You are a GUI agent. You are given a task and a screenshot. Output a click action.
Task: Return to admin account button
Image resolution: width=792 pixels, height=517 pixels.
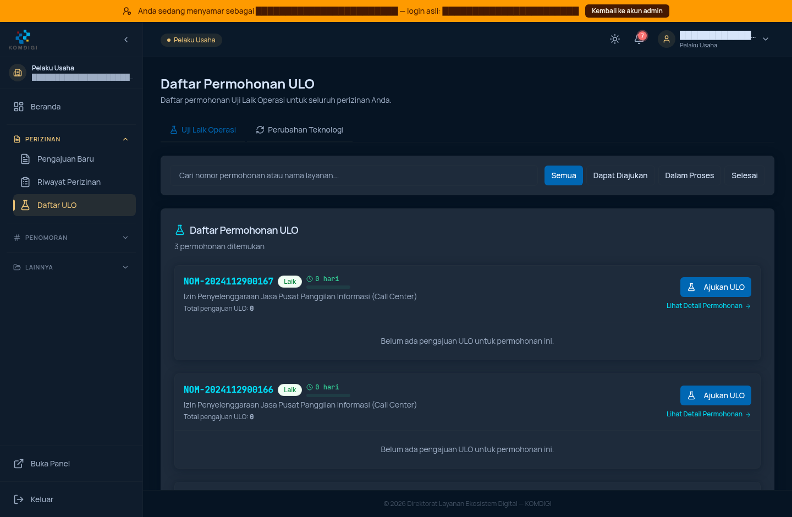[x=627, y=11]
